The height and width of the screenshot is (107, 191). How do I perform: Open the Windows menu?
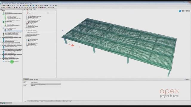[27, 4]
